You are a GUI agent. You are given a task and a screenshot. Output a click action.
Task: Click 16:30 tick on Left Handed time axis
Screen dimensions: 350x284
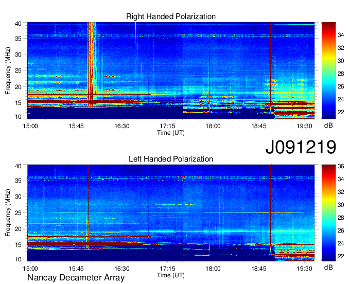click(122, 269)
